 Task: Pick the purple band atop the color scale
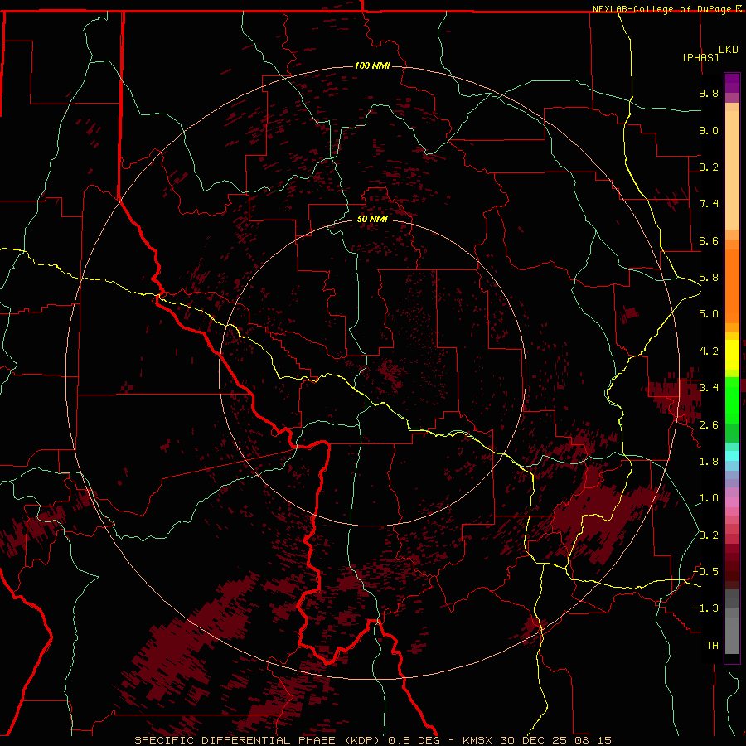point(732,83)
